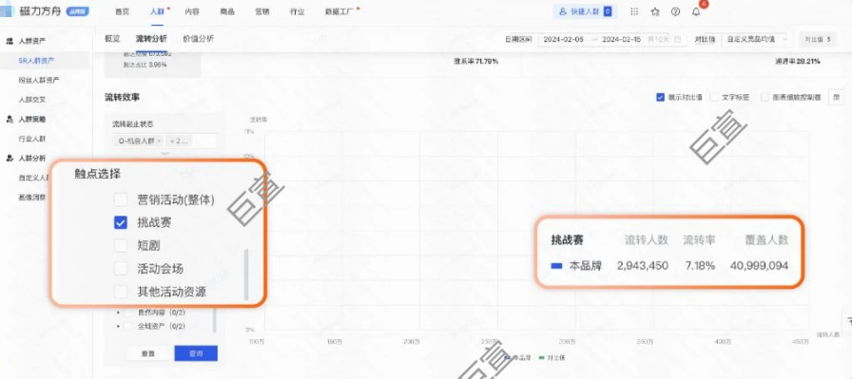
Task: Enable the 文字标签 checkbox
Action: tap(714, 97)
